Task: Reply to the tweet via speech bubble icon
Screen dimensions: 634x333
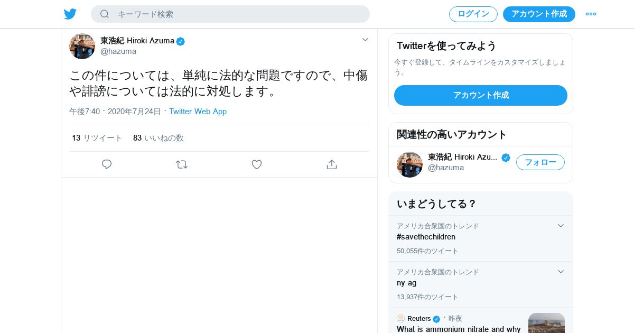Action: 107,164
